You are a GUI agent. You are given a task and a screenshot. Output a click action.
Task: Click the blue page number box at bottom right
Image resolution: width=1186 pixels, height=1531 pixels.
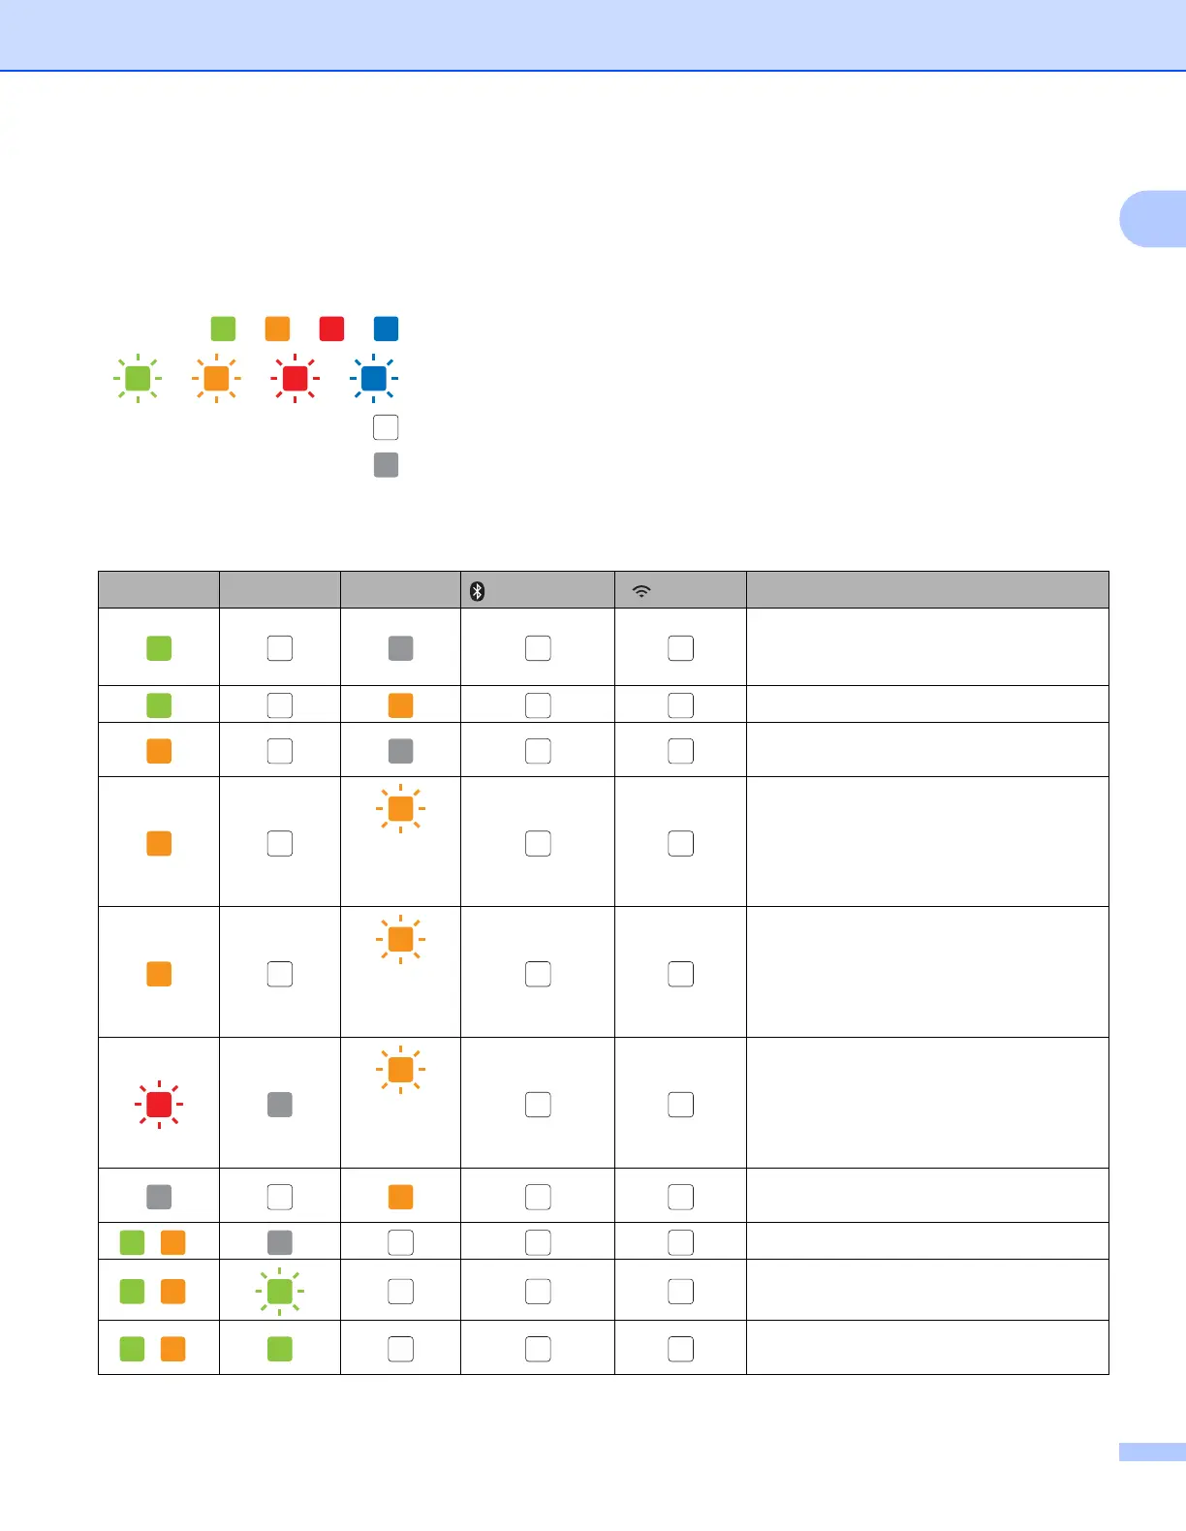[1152, 1452]
